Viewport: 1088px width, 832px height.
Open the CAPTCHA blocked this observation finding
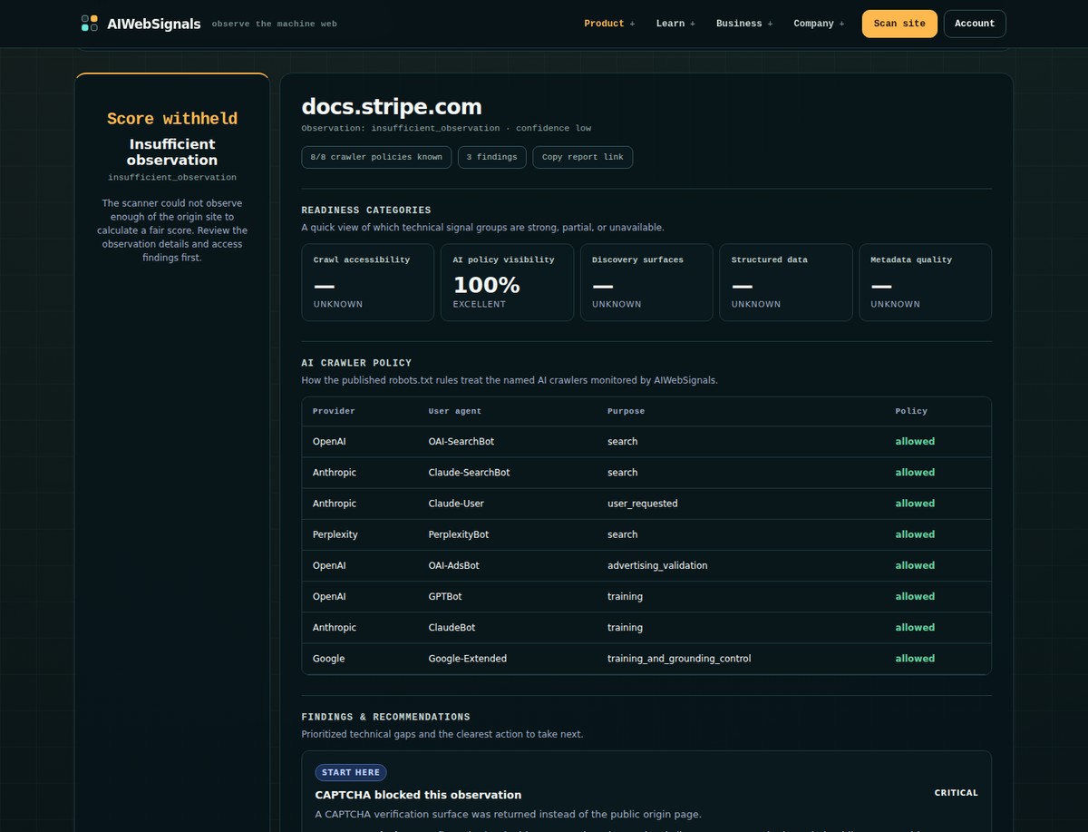pyautogui.click(x=418, y=795)
